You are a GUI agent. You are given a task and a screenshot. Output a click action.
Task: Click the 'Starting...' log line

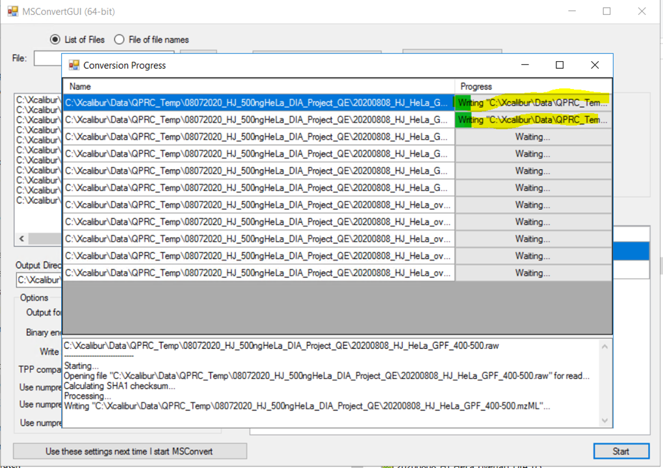[x=81, y=366]
